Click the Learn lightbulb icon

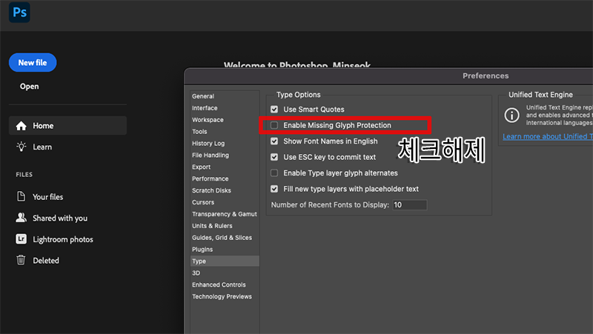[x=21, y=147]
